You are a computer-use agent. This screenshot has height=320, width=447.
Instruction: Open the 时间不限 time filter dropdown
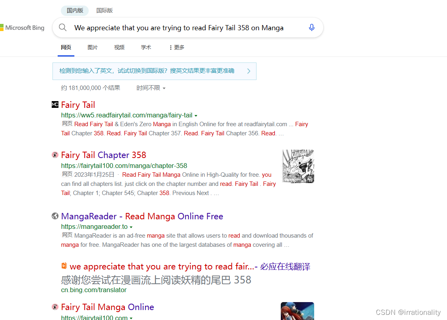tap(151, 88)
